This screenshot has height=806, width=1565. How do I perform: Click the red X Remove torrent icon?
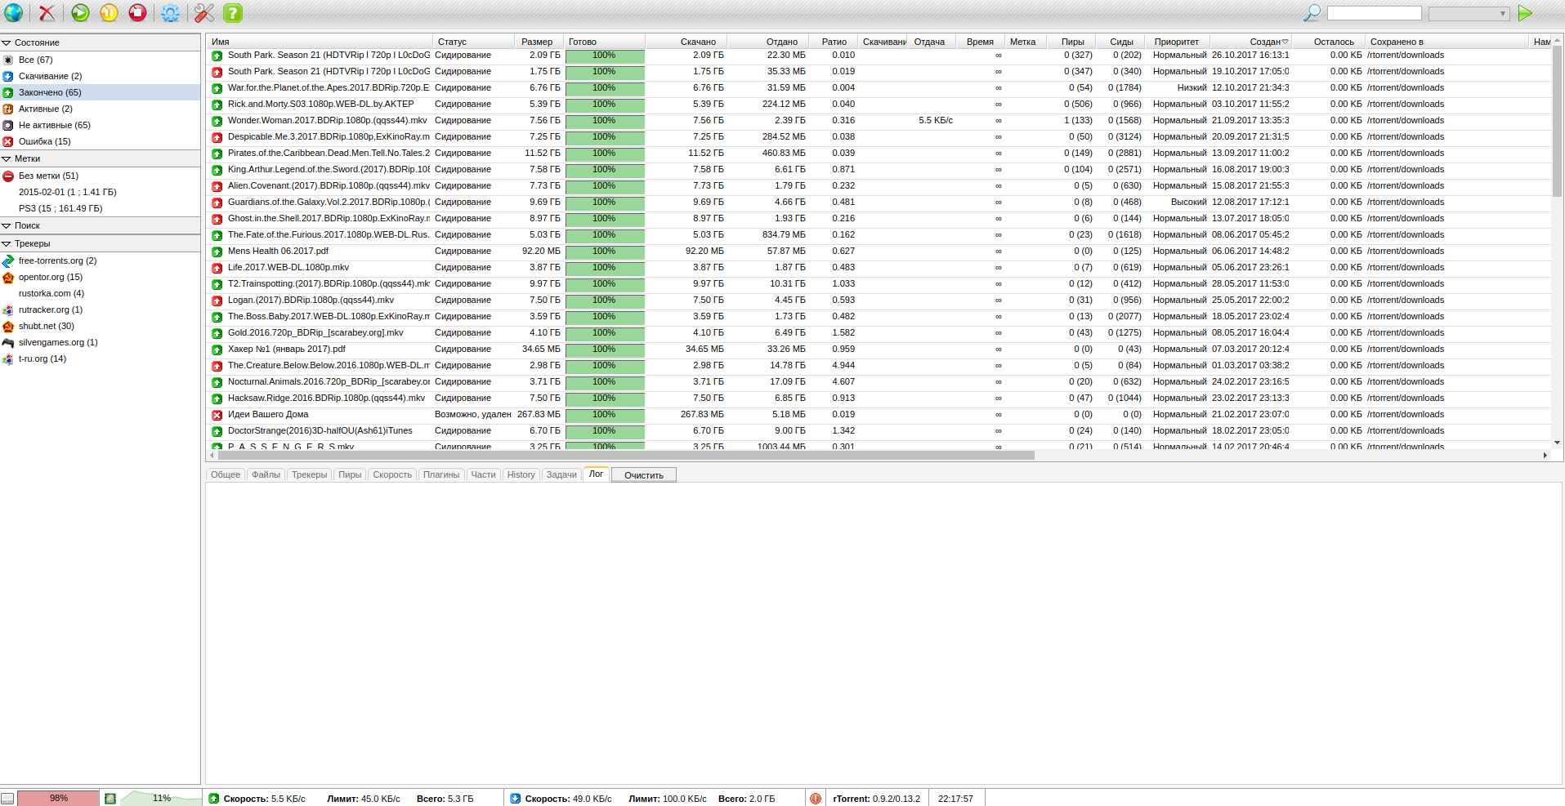(x=47, y=13)
